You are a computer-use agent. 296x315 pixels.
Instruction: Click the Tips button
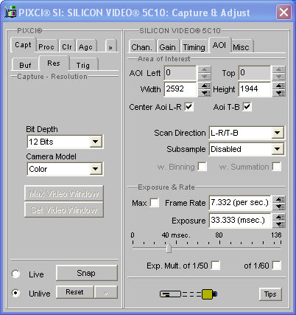(x=270, y=294)
